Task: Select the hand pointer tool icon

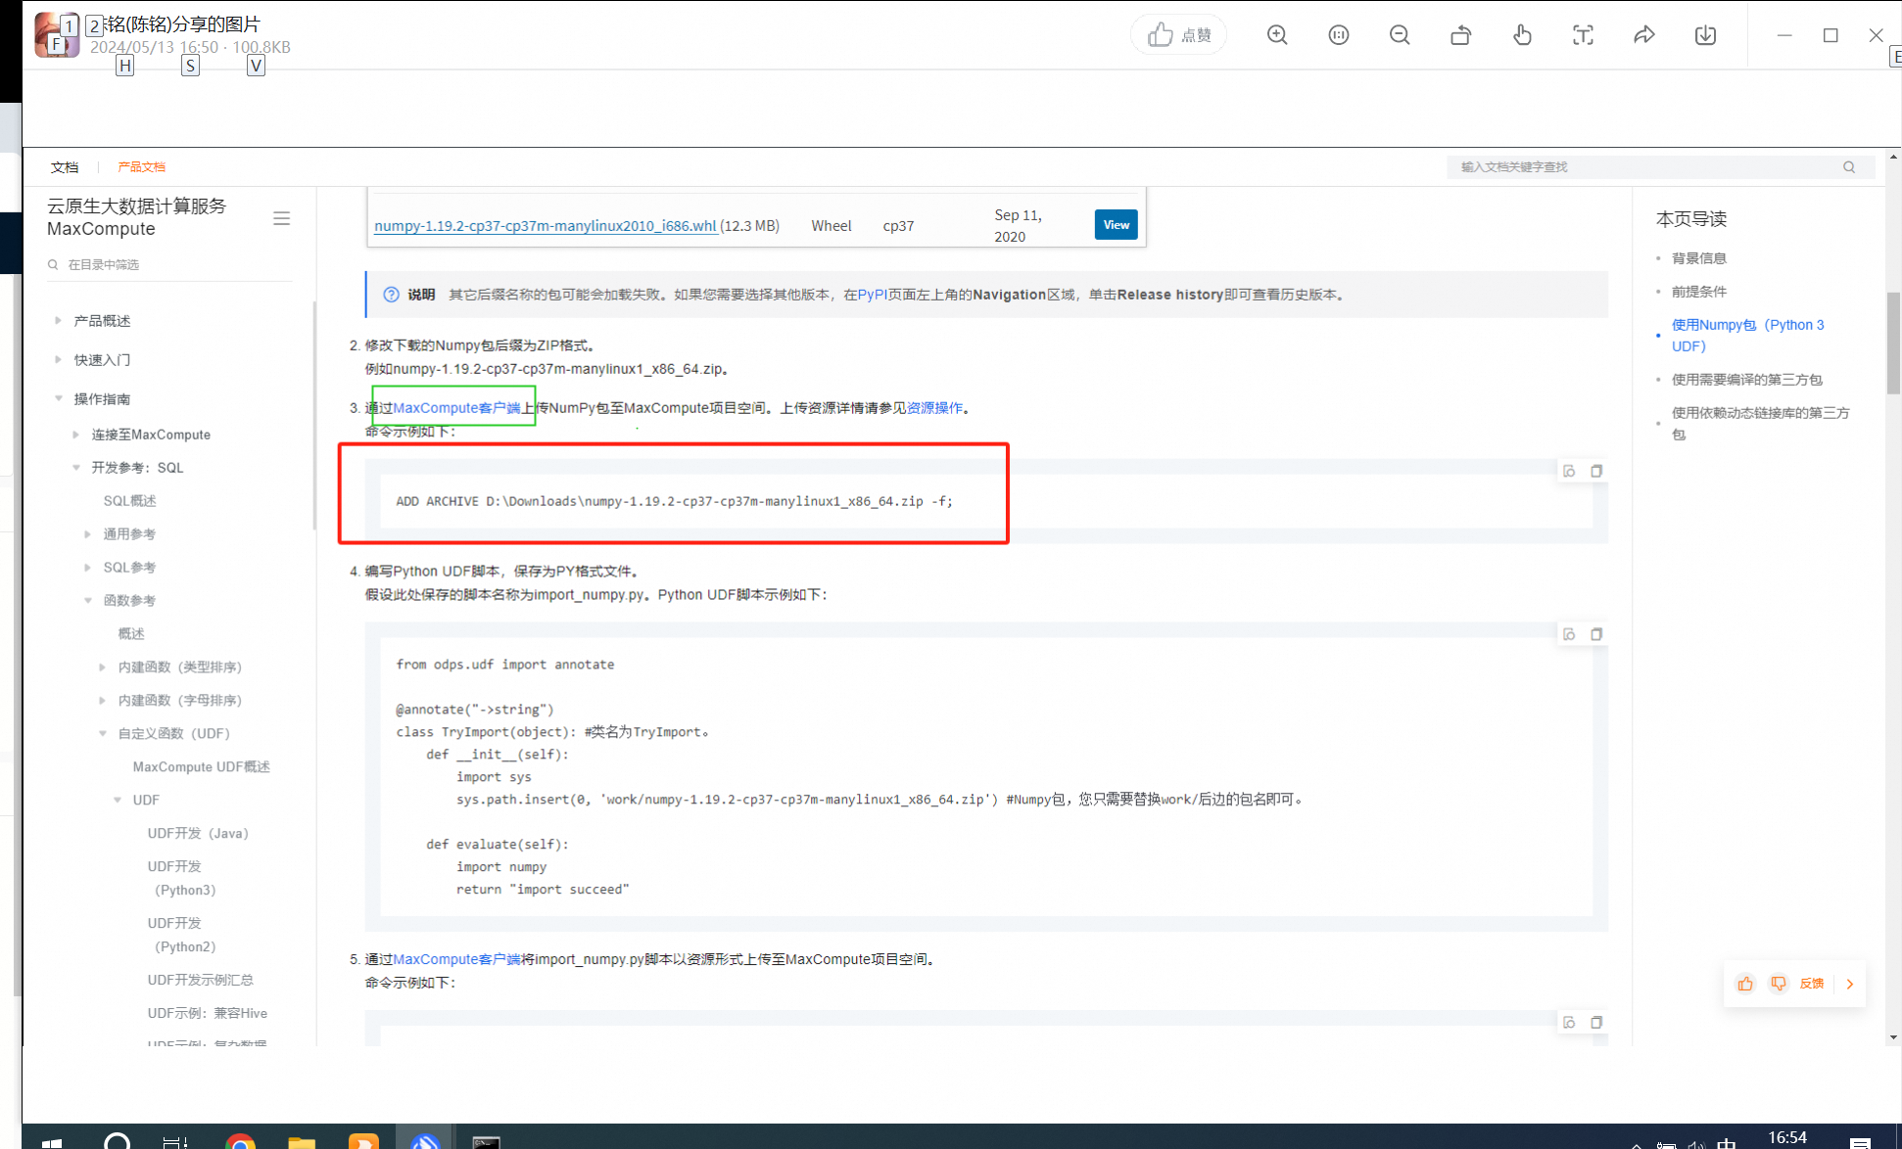Action: [x=1522, y=35]
